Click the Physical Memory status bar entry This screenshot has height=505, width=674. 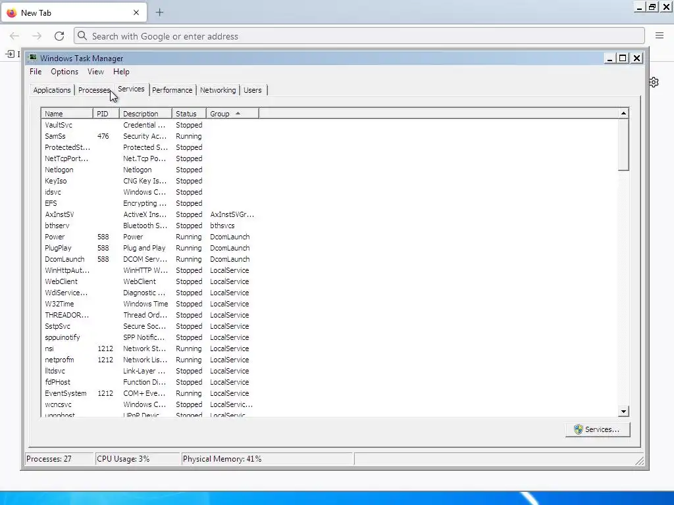(267, 458)
